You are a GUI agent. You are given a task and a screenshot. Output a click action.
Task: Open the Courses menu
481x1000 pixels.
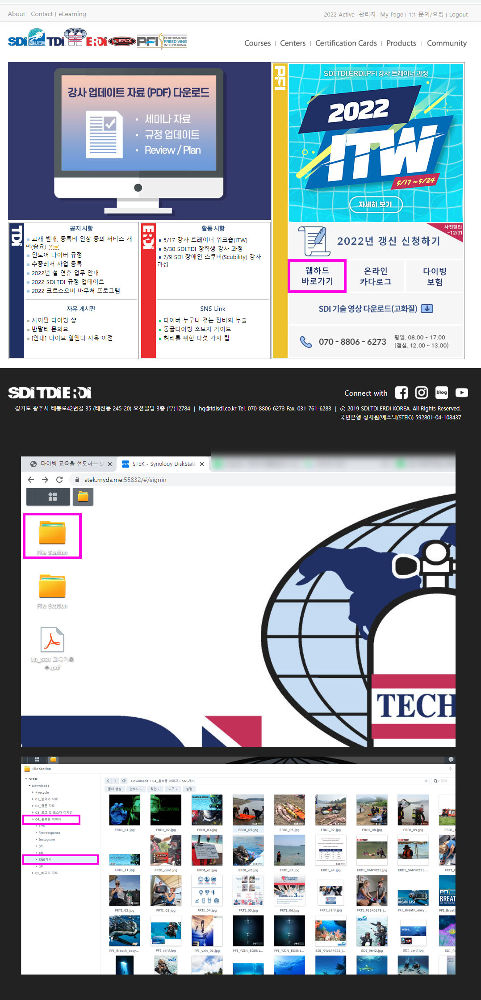coord(257,43)
